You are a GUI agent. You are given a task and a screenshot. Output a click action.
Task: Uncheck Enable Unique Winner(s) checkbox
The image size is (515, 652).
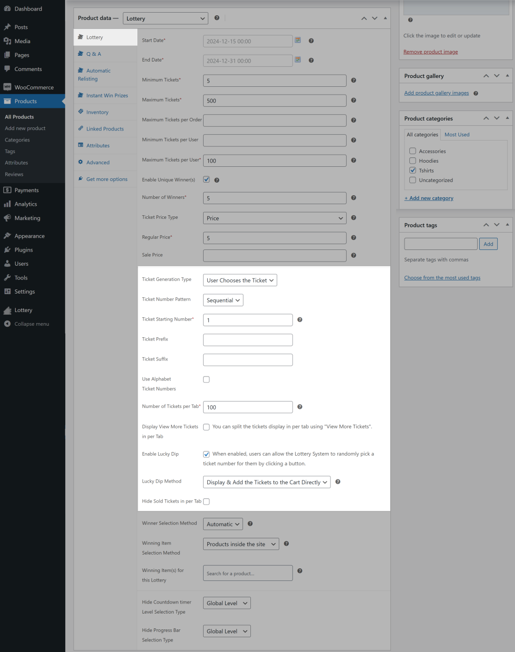206,179
